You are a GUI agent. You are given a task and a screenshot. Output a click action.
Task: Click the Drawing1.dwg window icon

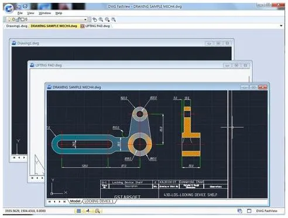(14, 43)
